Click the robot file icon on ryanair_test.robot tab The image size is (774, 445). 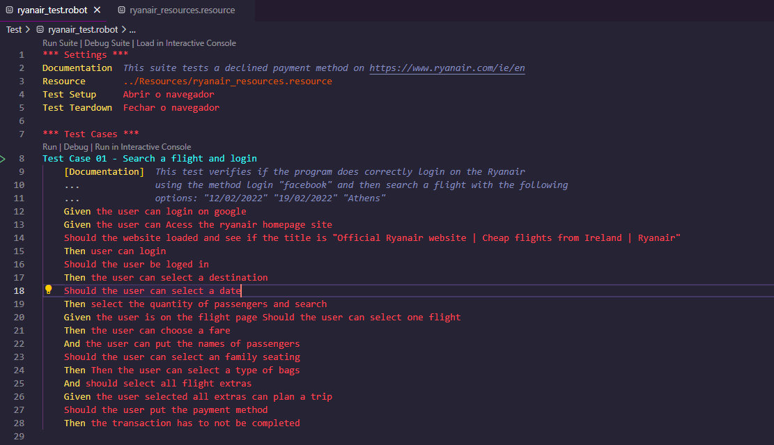[x=10, y=10]
